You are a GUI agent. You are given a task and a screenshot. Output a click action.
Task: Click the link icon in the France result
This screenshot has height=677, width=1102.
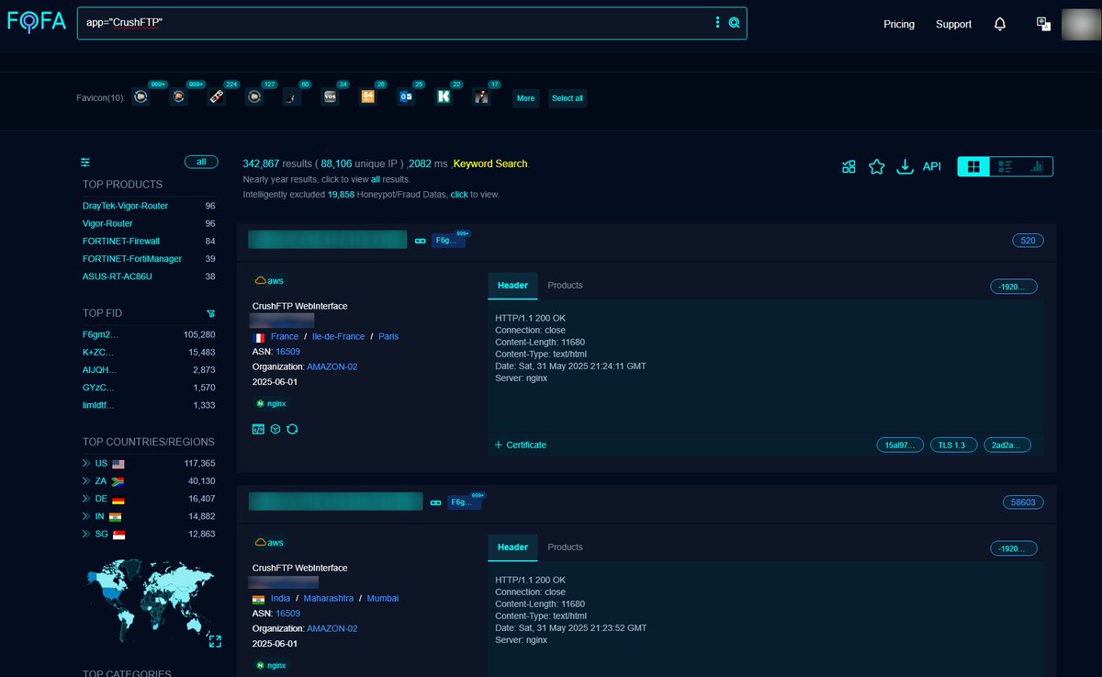(421, 241)
